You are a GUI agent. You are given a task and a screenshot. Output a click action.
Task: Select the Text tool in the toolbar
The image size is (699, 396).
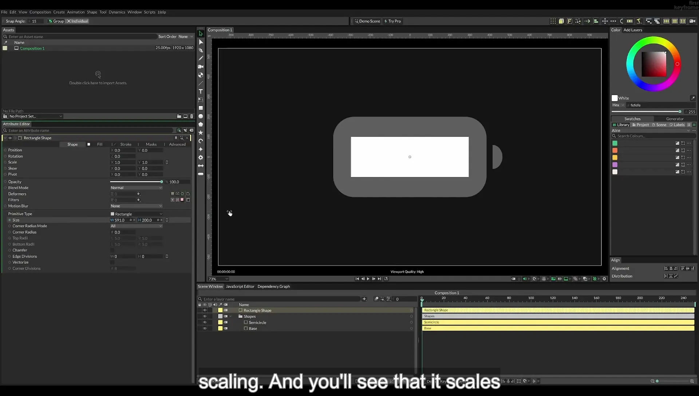tap(201, 91)
